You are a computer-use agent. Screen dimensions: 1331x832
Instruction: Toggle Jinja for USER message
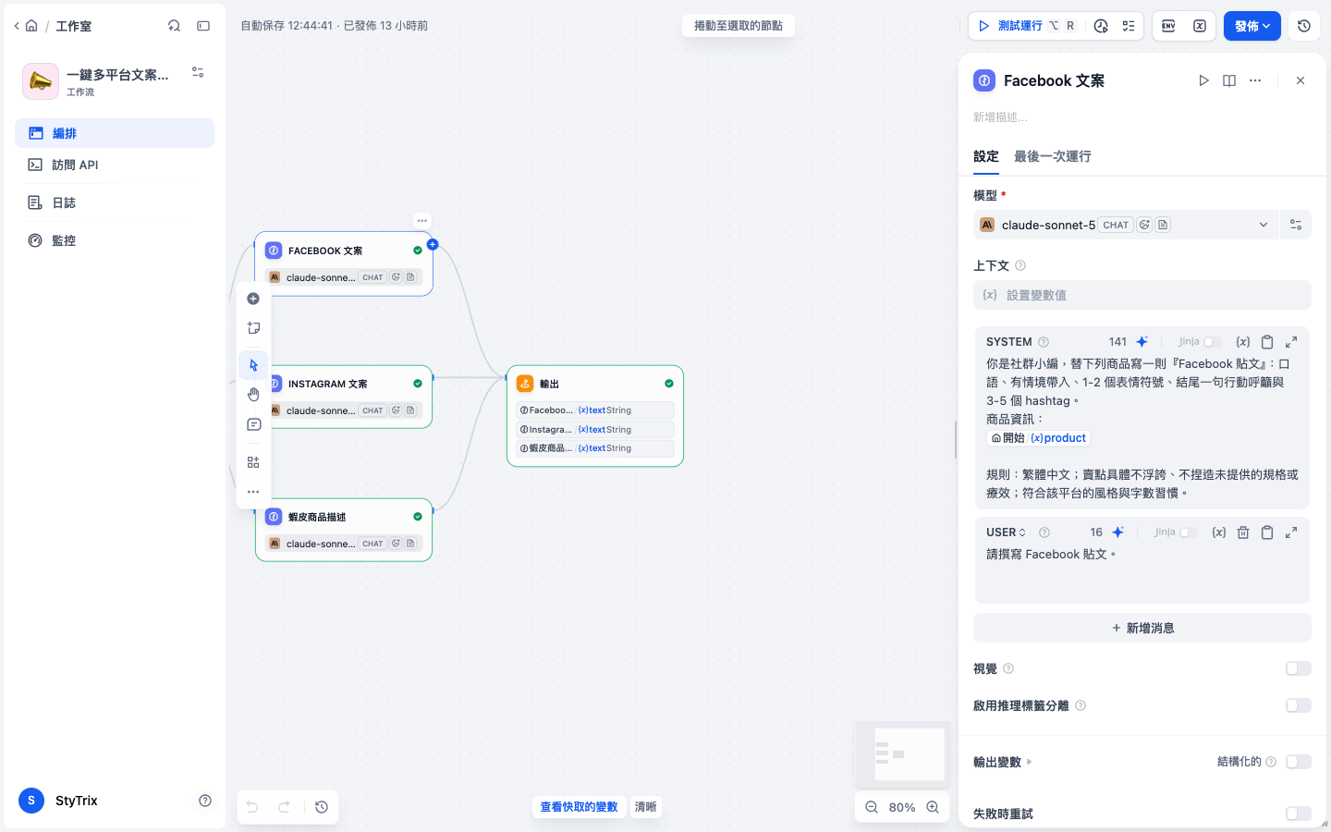click(x=1188, y=532)
